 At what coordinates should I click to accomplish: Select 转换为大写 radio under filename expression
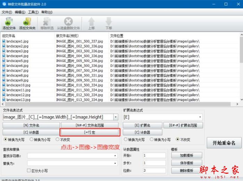[6, 140]
